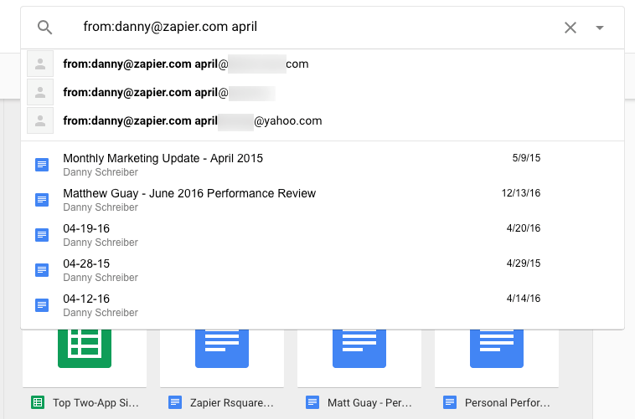Screen dimensions: 635x419
Task: Click the green Sheets icon by Top Two-App
Action: [38, 402]
